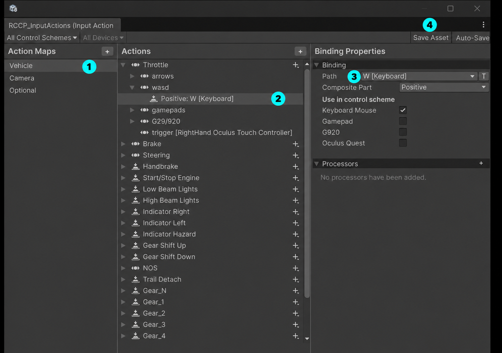The image size is (502, 353).
Task: Add a processor to the binding
Action: (x=481, y=163)
